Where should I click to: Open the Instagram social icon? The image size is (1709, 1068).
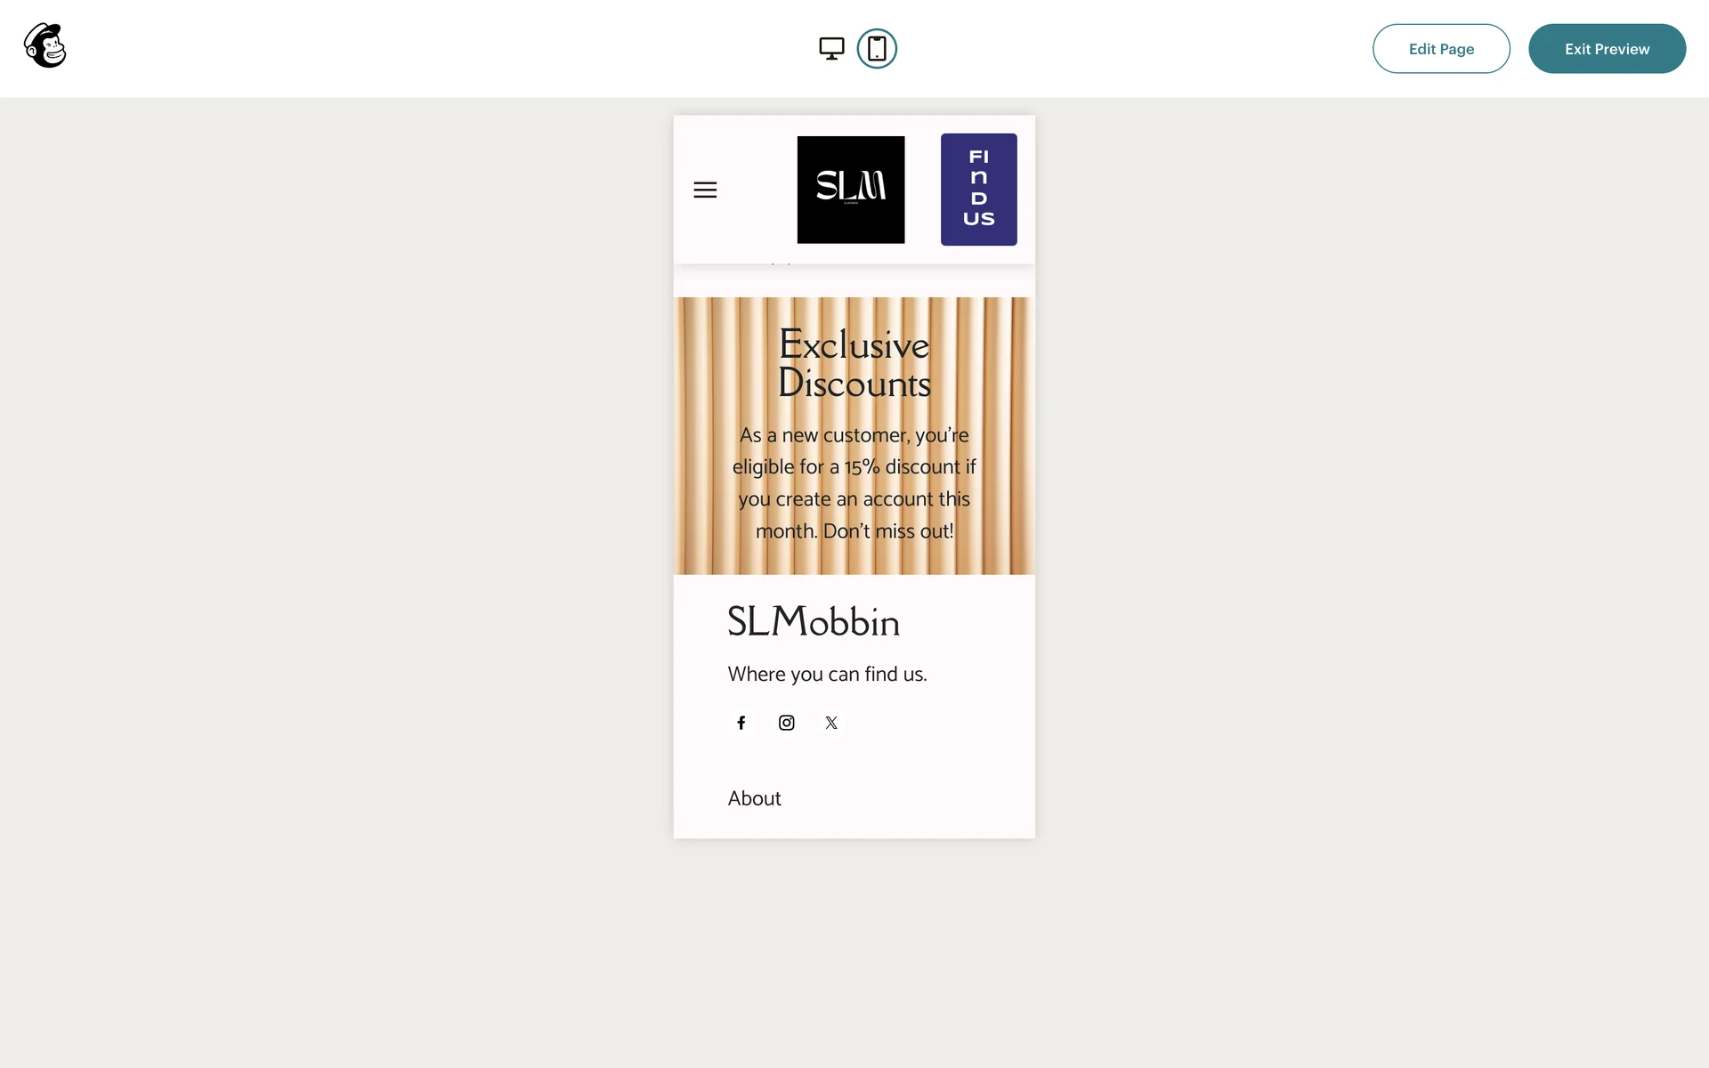click(786, 723)
